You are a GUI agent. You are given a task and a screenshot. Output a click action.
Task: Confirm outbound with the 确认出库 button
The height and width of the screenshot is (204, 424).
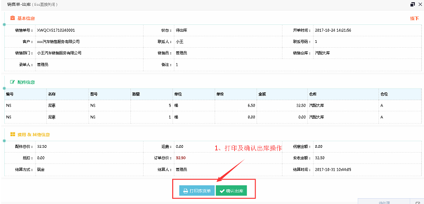tap(232, 191)
